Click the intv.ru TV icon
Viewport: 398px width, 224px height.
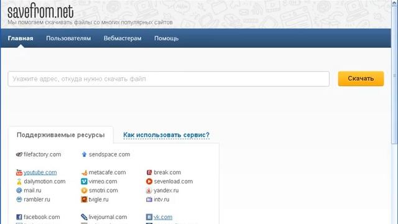(149, 200)
